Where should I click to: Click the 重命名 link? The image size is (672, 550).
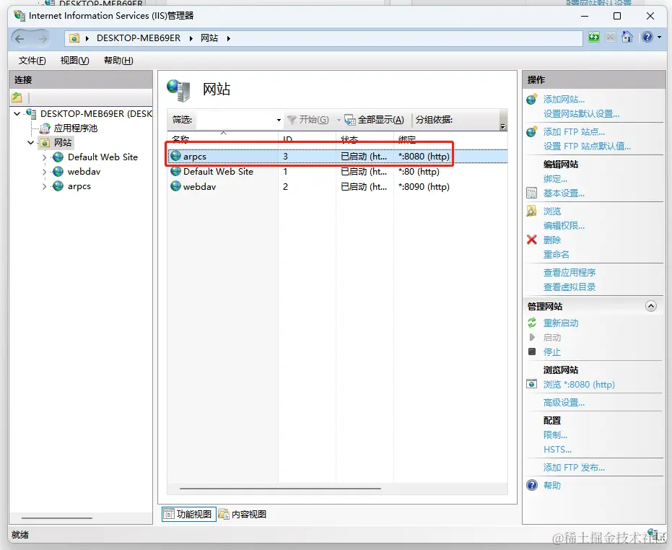[x=557, y=254]
